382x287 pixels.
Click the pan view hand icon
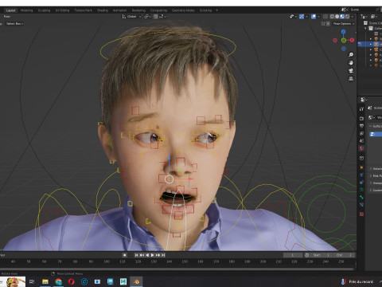tap(351, 63)
